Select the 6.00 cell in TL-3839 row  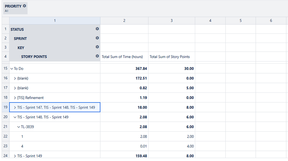click(172, 127)
